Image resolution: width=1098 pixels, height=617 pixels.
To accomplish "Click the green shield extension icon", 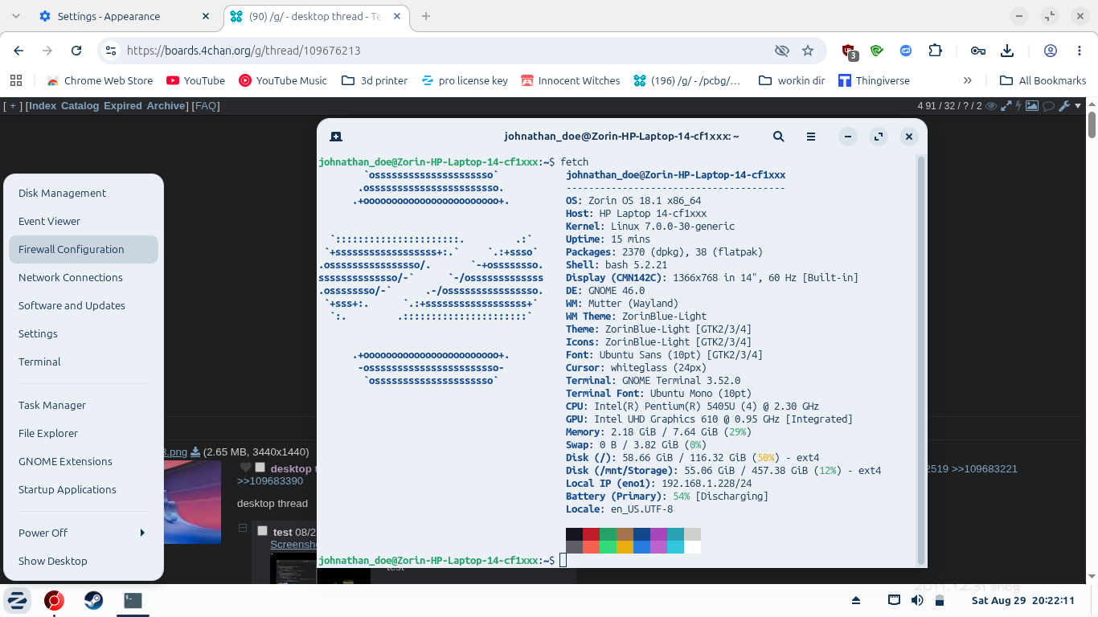I will (x=877, y=51).
